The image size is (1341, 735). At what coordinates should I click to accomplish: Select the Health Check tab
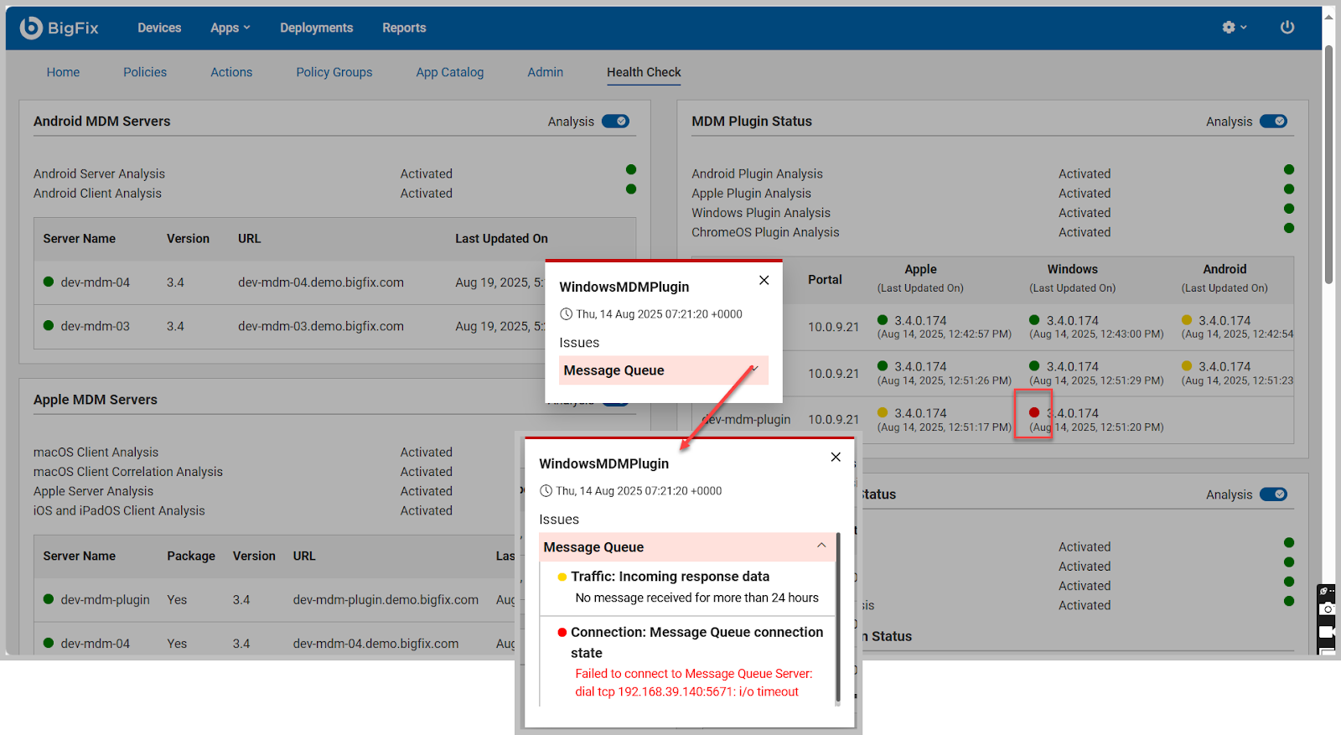tap(644, 72)
